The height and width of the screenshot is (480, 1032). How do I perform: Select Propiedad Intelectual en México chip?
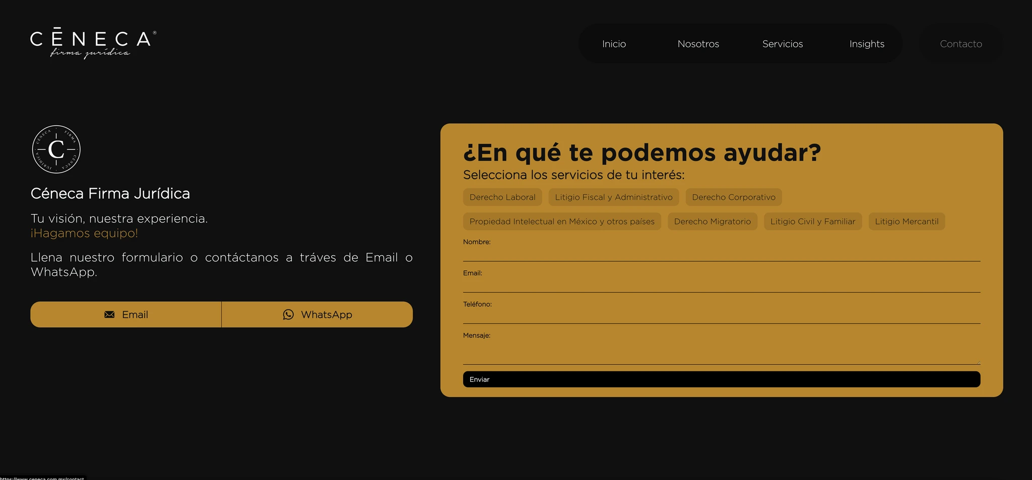point(562,221)
